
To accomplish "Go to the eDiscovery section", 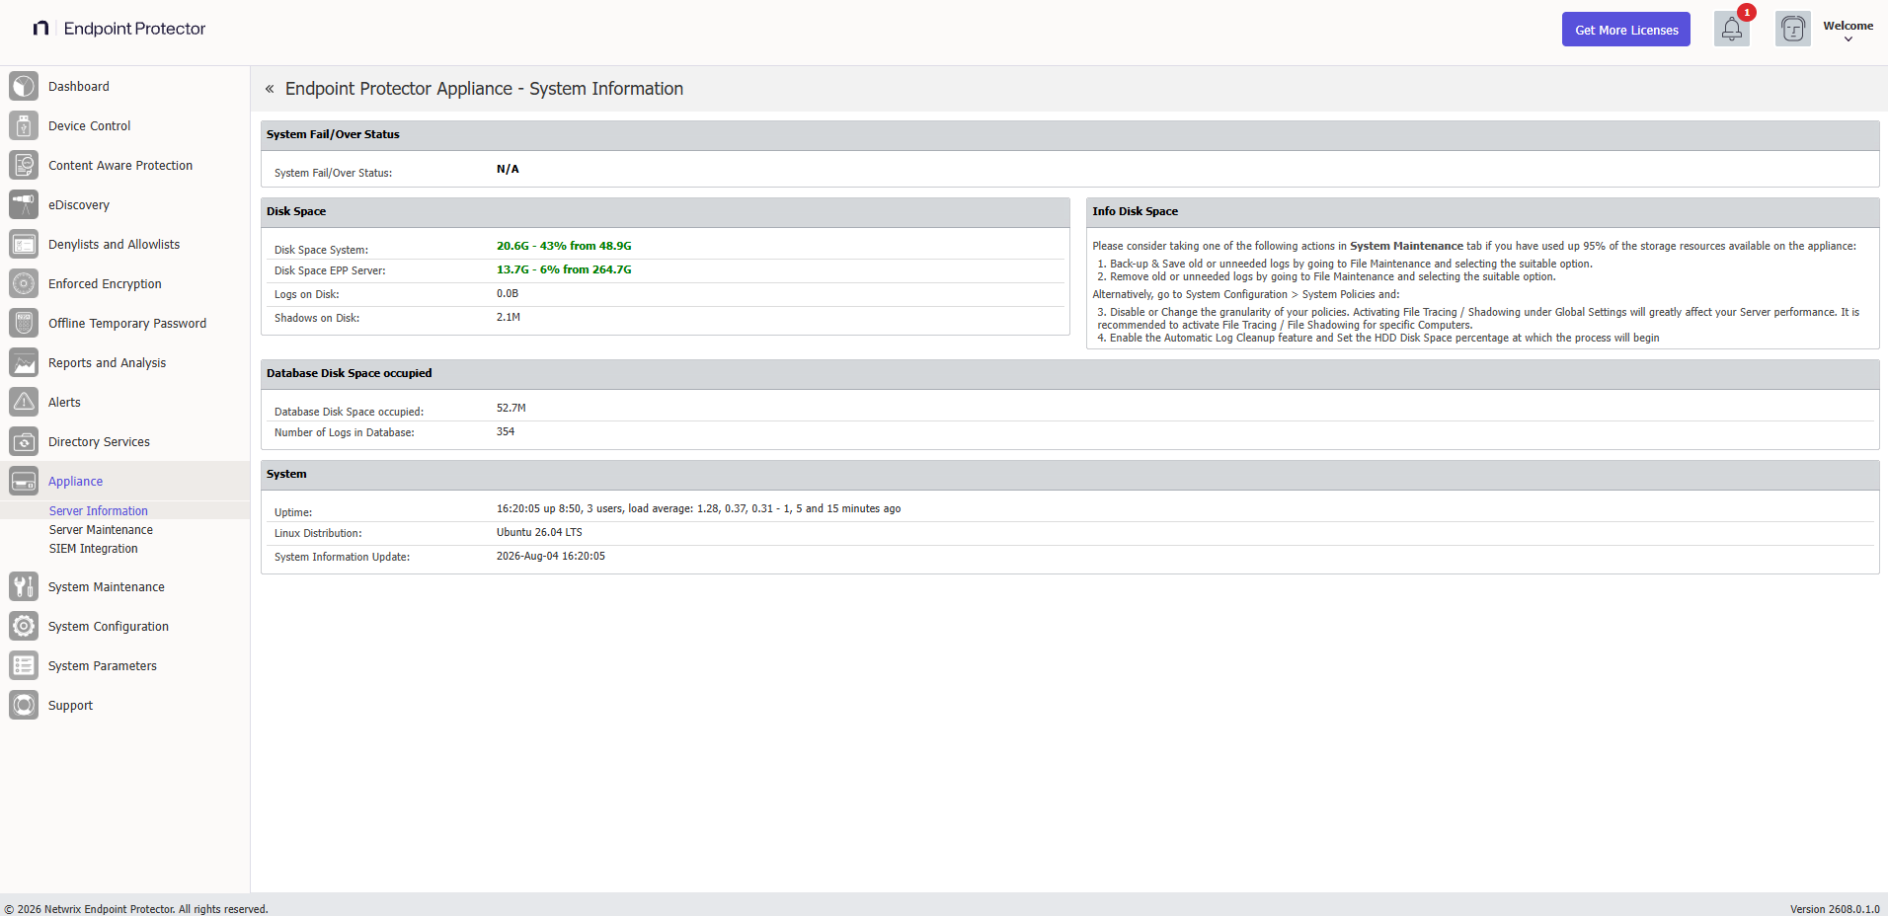I will pyautogui.click(x=79, y=204).
